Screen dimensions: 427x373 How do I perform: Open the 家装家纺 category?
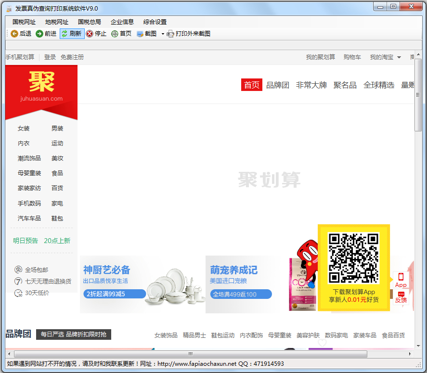coord(29,188)
